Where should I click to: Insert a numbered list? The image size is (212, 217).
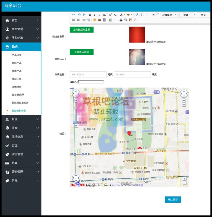[142, 15]
